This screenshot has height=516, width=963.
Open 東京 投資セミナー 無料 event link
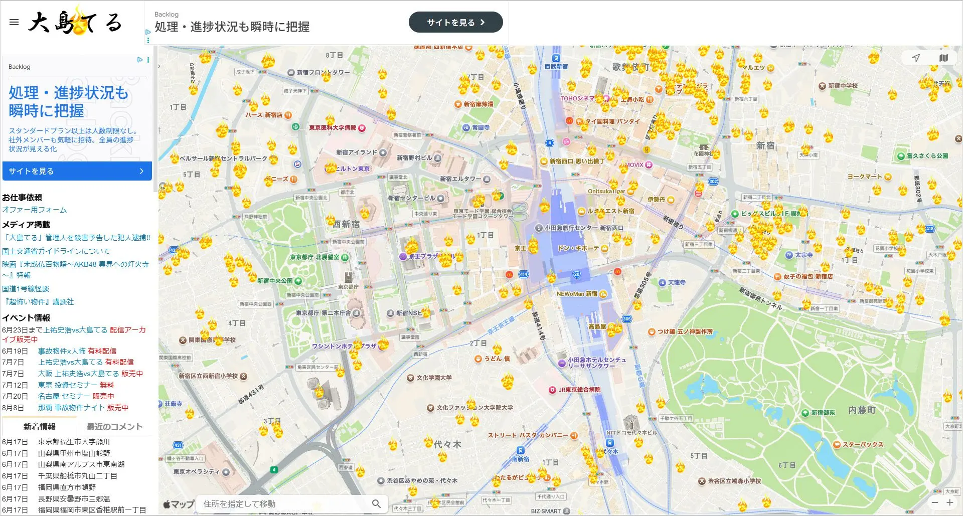76,385
